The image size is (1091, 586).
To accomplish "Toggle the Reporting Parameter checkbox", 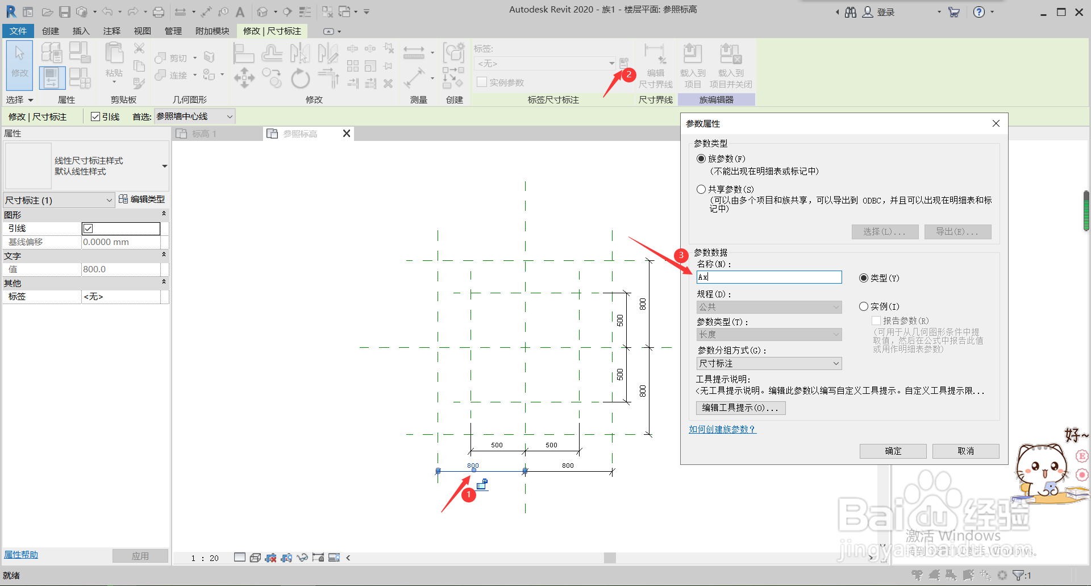I will pyautogui.click(x=876, y=321).
